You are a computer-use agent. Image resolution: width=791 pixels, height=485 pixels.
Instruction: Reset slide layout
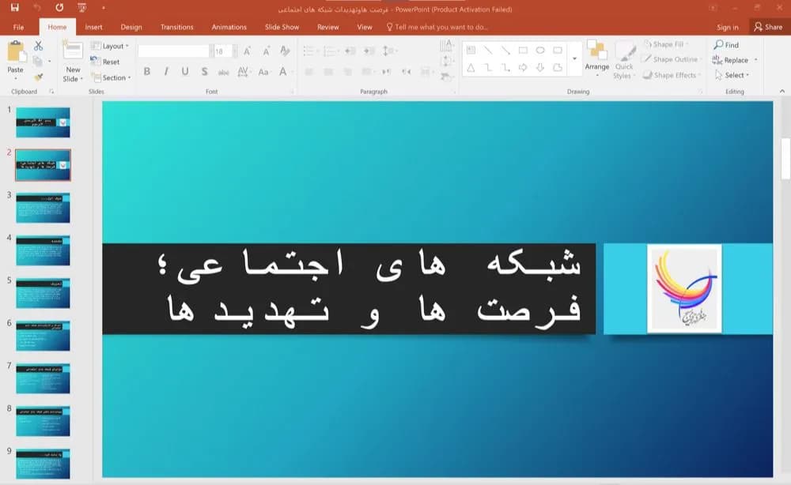[x=105, y=62]
